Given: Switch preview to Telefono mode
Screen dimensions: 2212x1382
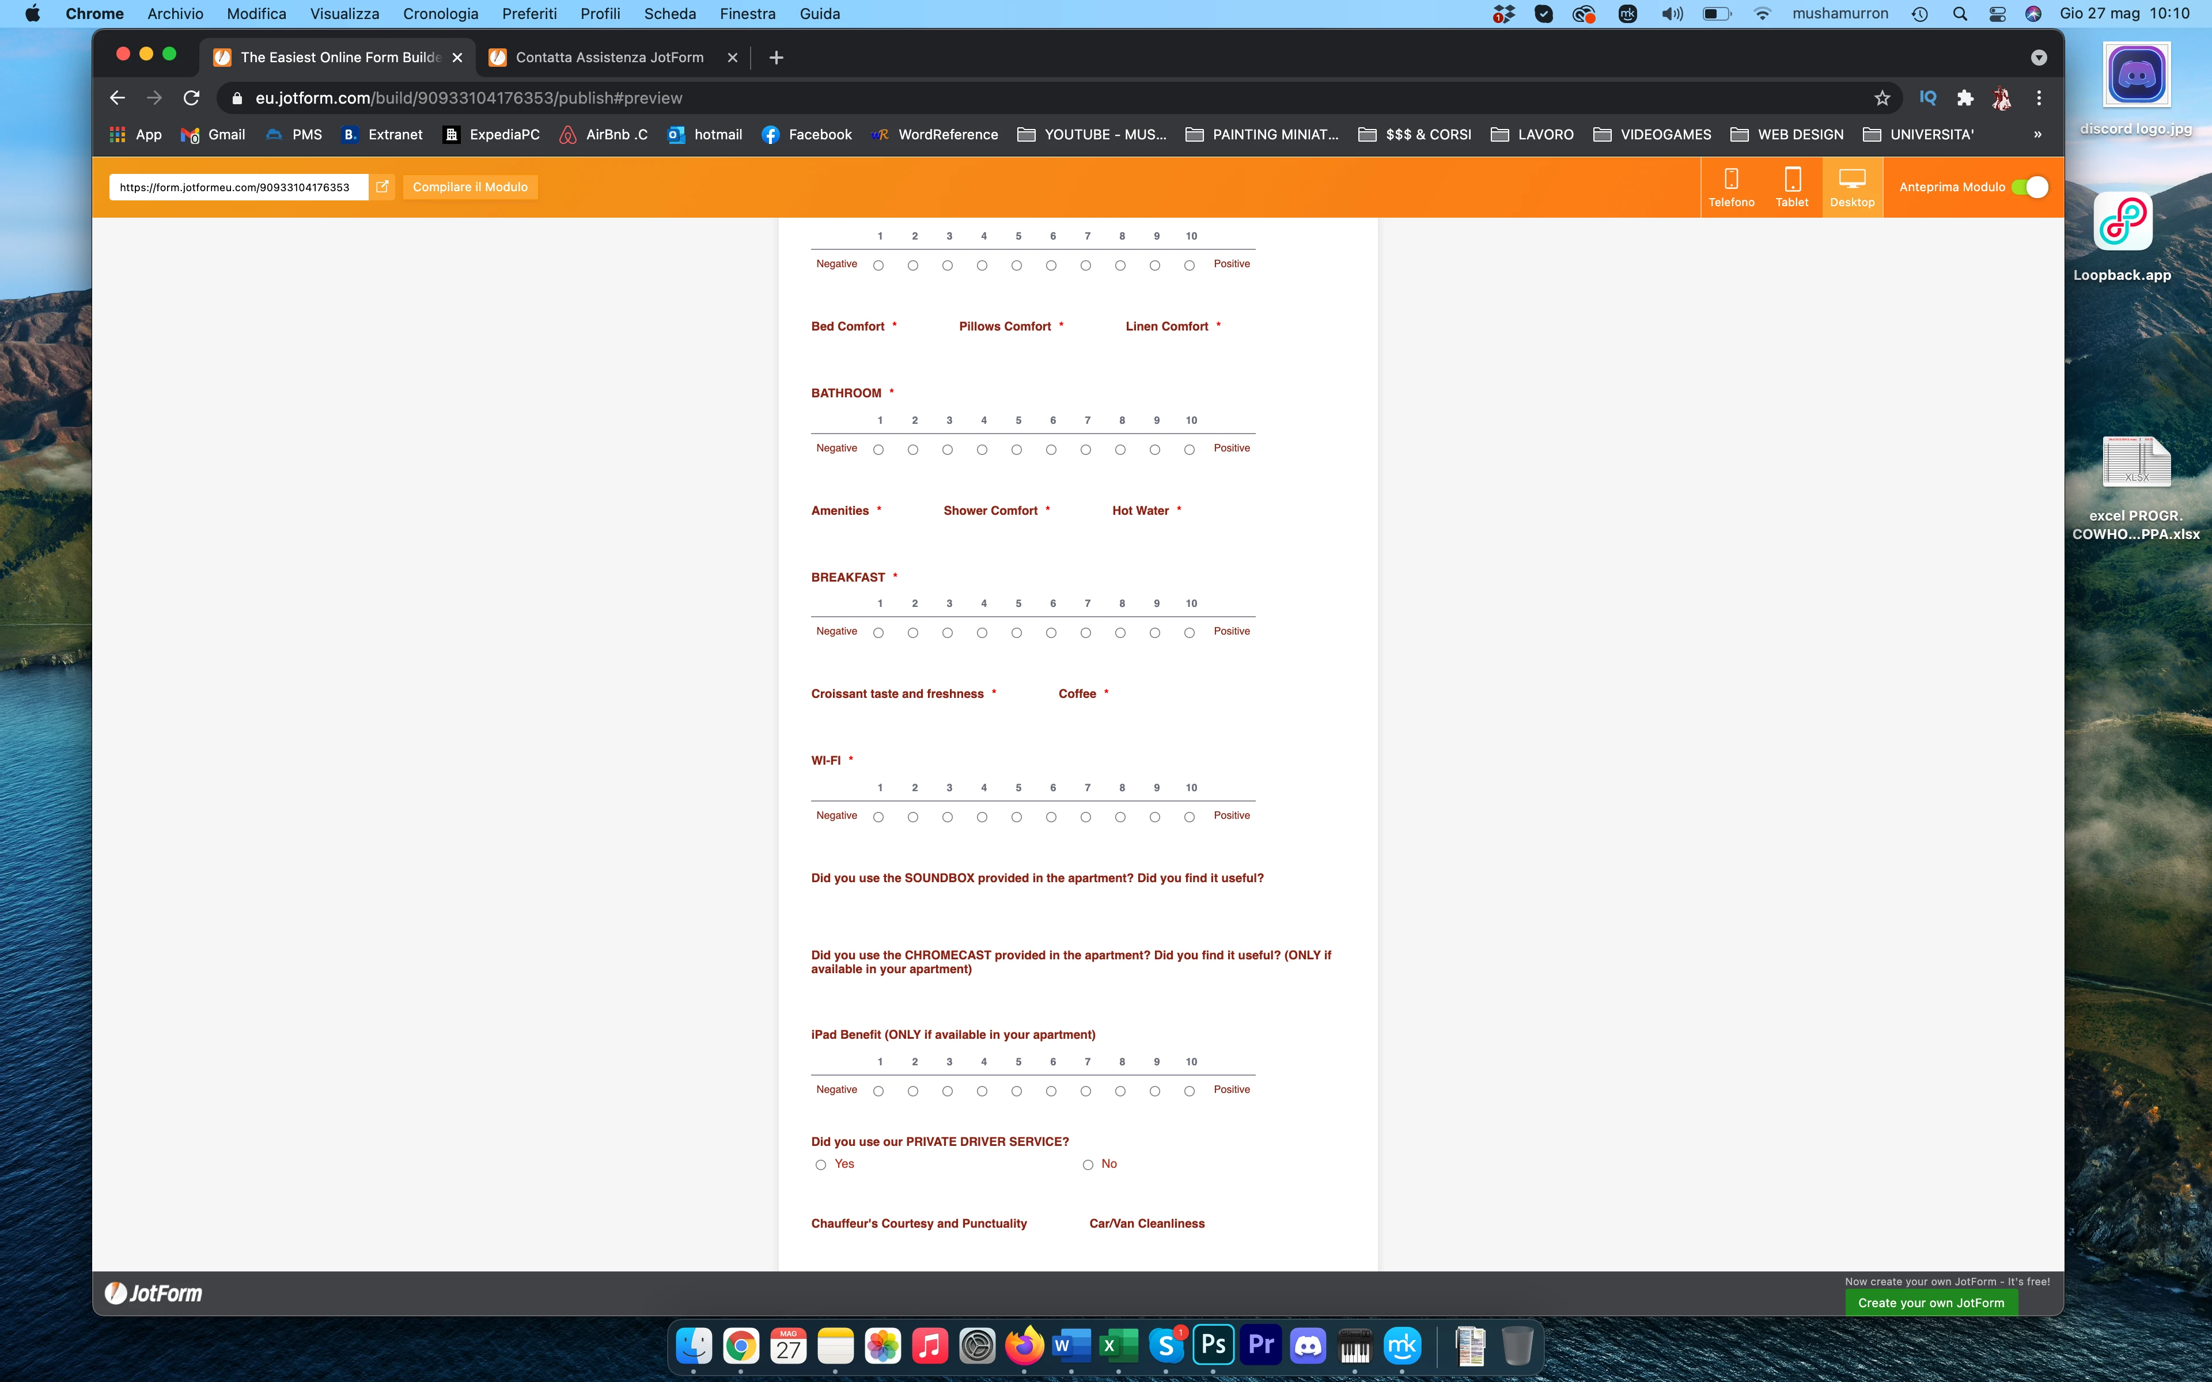Looking at the screenshot, I should point(1730,187).
